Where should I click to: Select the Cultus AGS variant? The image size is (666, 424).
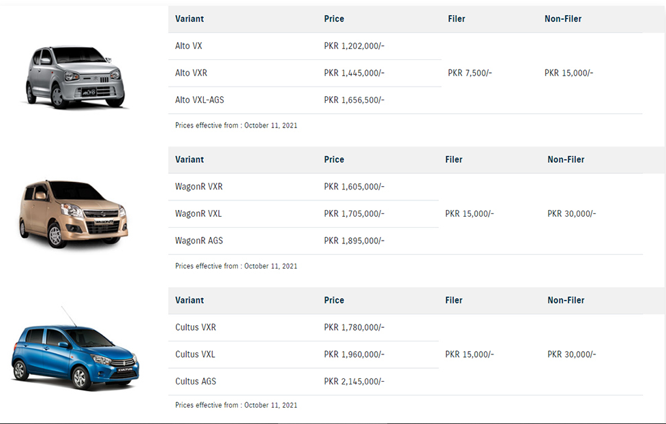[x=196, y=381]
